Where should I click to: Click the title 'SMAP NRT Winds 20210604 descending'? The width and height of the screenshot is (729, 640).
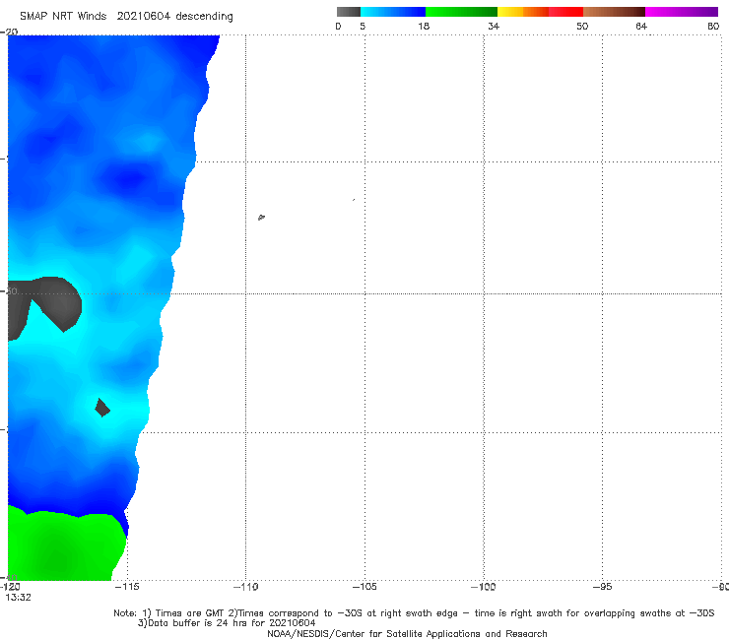(126, 16)
